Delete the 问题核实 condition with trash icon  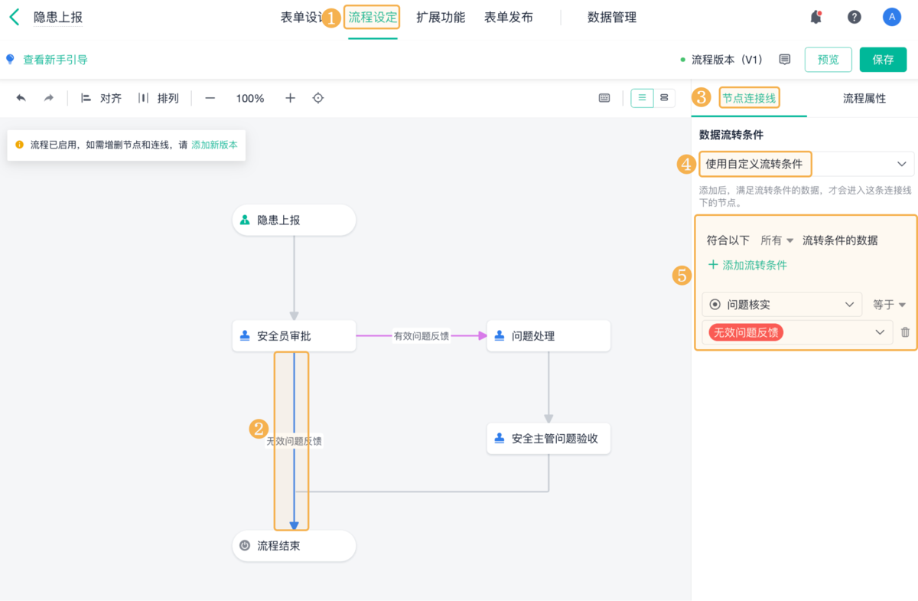point(905,332)
